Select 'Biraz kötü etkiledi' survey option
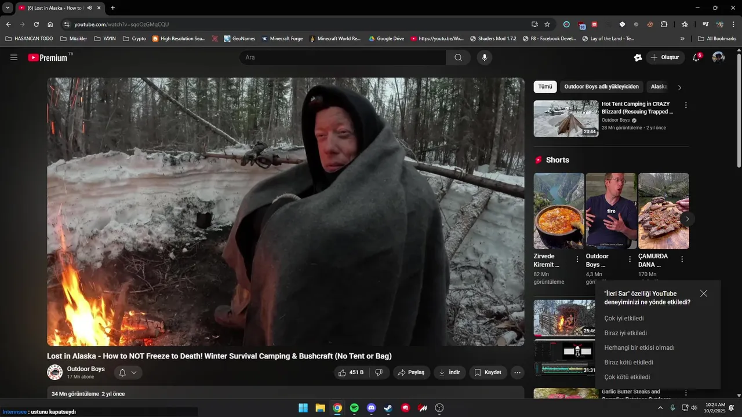The image size is (742, 417). [628, 363]
